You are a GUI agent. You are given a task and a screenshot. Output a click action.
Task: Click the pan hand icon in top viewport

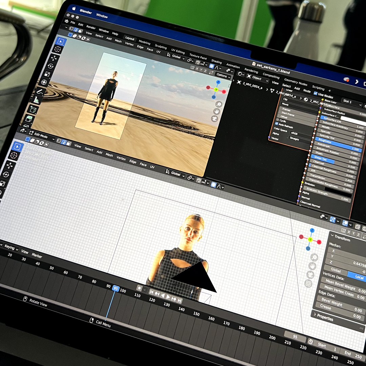pos(217,111)
